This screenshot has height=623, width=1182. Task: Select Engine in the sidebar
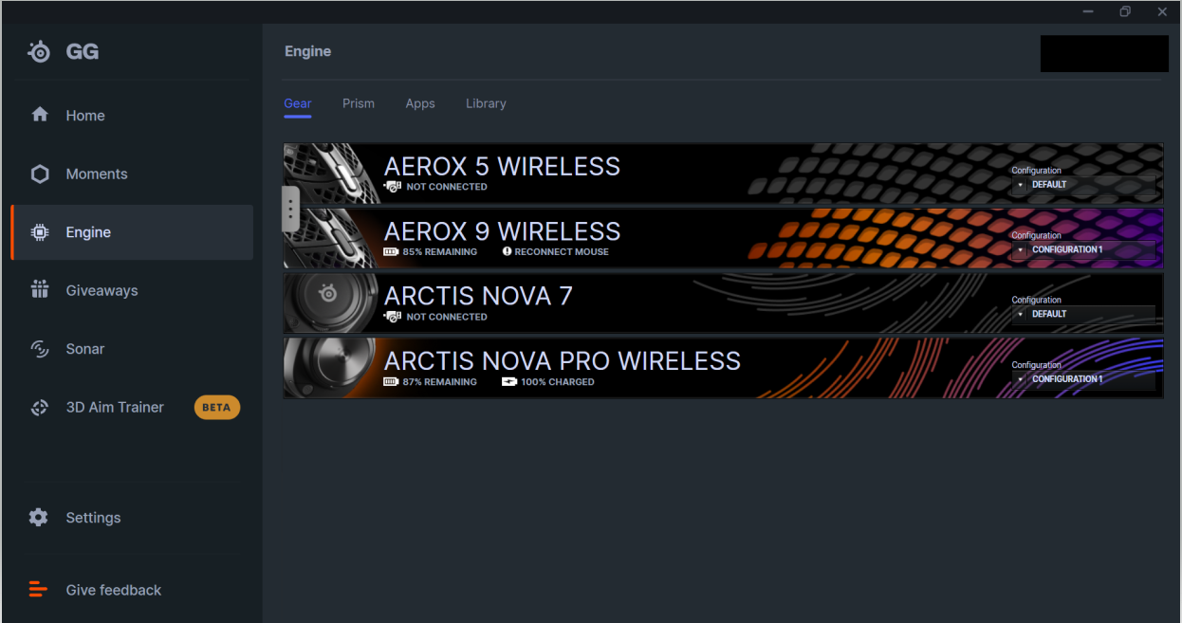tap(132, 232)
